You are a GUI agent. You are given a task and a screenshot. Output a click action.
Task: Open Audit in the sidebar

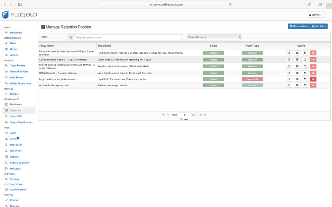pyautogui.click(x=13, y=133)
